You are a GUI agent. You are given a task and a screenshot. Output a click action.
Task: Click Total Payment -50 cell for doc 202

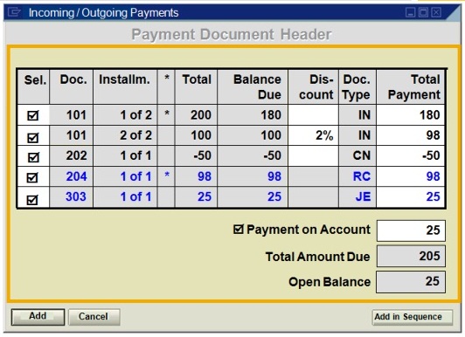pyautogui.click(x=411, y=155)
